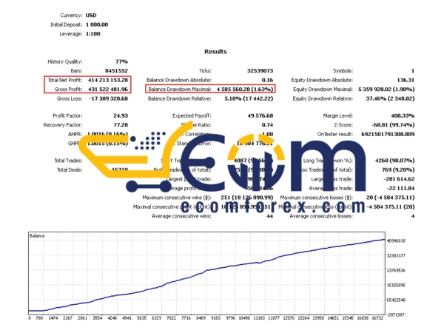The image size is (444, 333).
Task: Click the 'Average consecutive wins:' label
Action: 181,216
